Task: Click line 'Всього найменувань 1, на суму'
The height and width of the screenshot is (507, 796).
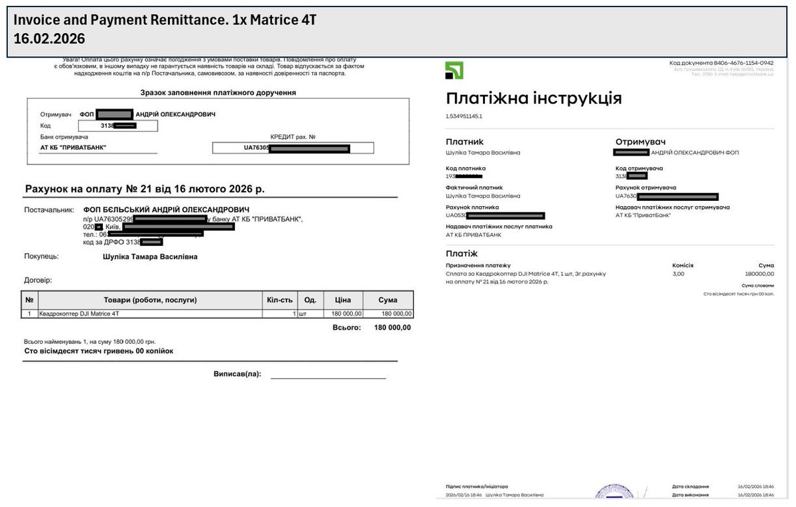Action: tap(90, 341)
